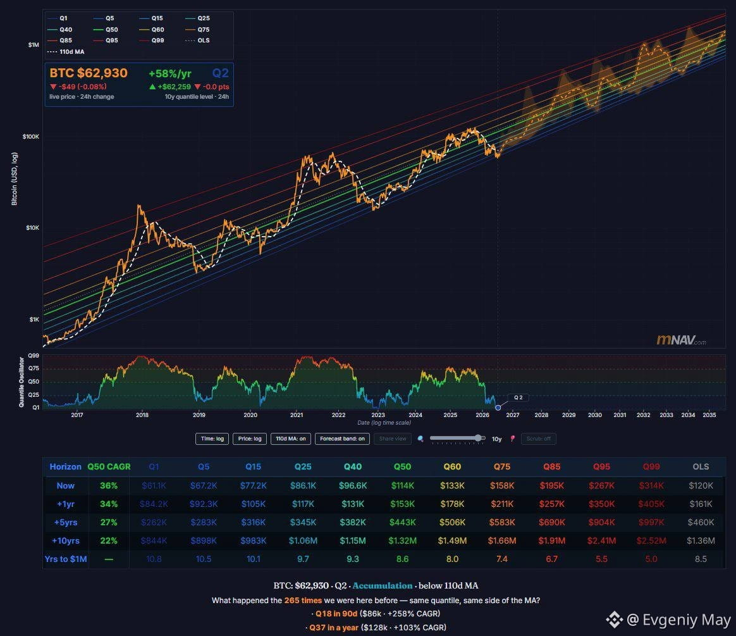Select the Yrs to $1M row label
Image resolution: width=736 pixels, height=636 pixels.
pos(66,559)
